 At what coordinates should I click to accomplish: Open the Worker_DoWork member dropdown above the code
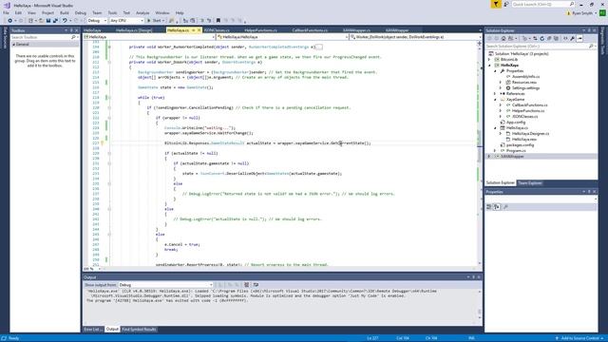point(415,37)
